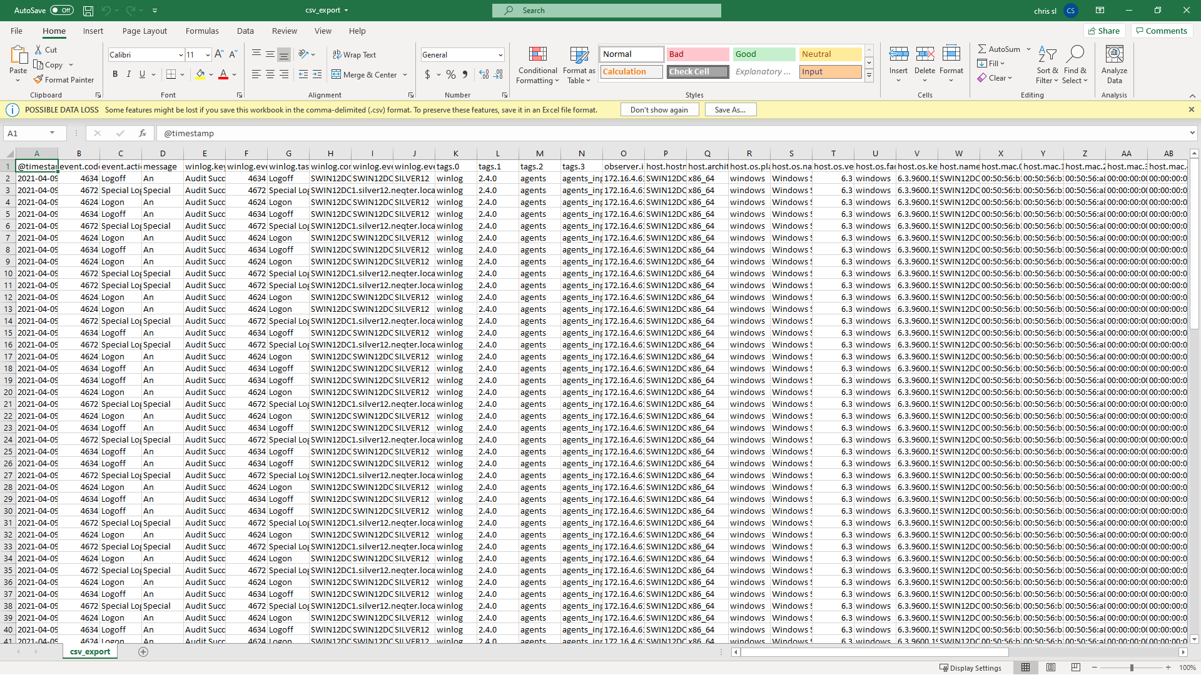Viewport: 1201px width, 675px height.
Task: Click Decrease Decimal icon
Action: tap(498, 74)
